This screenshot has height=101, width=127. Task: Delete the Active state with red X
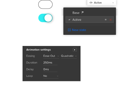(x=110, y=20)
